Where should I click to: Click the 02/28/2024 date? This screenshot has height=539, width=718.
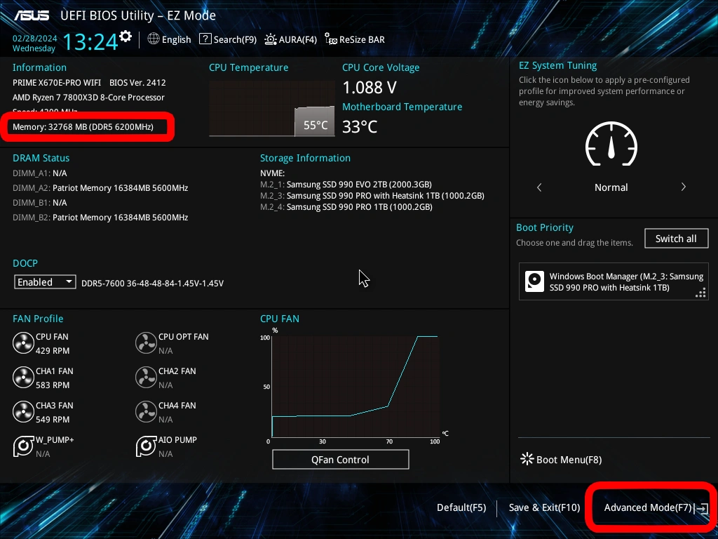(35, 38)
